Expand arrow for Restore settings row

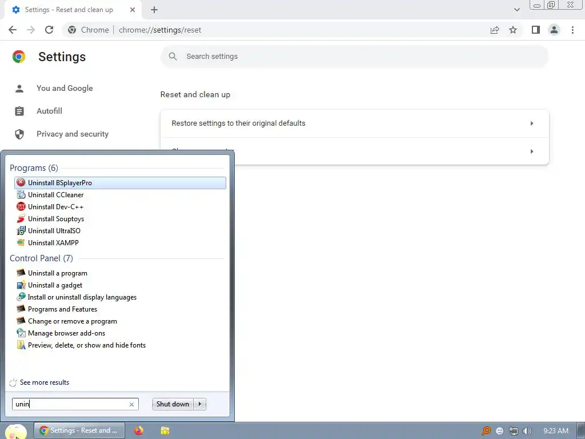click(532, 123)
